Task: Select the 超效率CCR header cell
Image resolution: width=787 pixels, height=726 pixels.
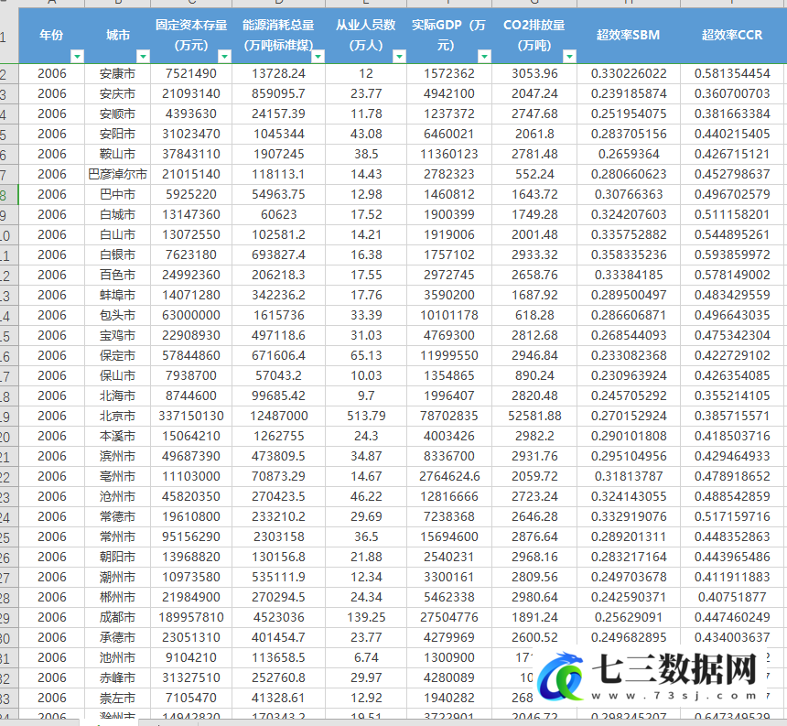Action: pyautogui.click(x=732, y=35)
